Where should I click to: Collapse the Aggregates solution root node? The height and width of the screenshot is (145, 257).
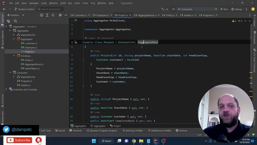(x=6, y=27)
